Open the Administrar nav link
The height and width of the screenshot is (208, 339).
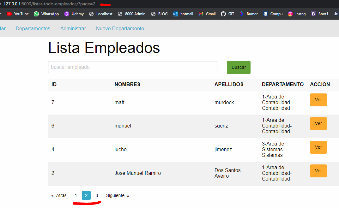[x=73, y=29]
